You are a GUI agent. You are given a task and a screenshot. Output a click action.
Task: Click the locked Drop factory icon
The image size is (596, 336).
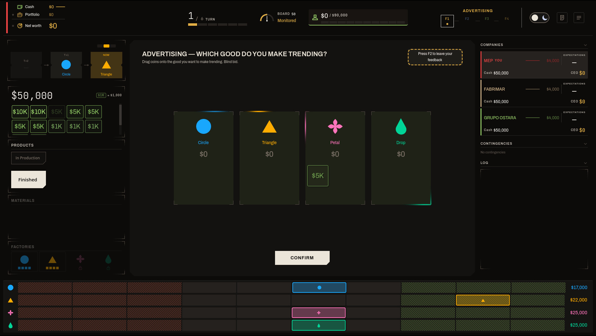(108, 259)
